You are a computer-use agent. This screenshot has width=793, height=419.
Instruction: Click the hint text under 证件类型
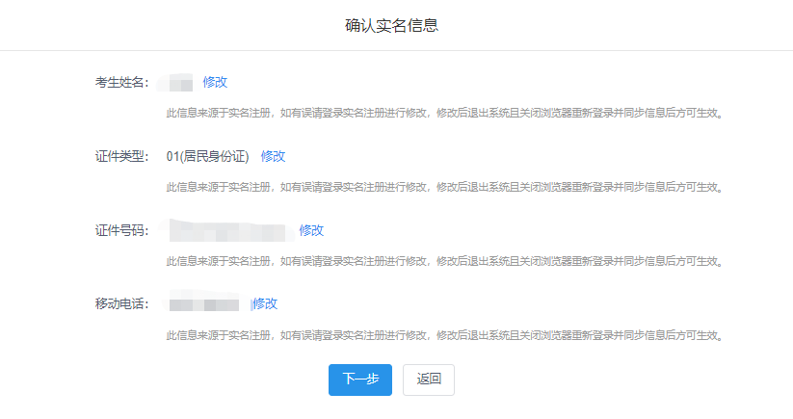(443, 187)
